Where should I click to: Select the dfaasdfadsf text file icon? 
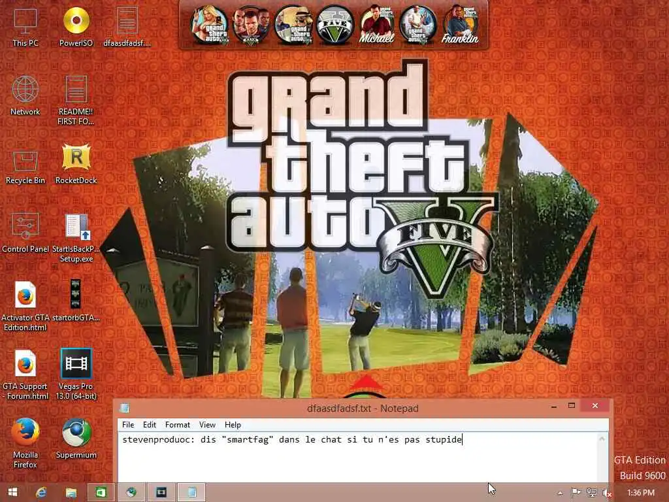(x=127, y=27)
